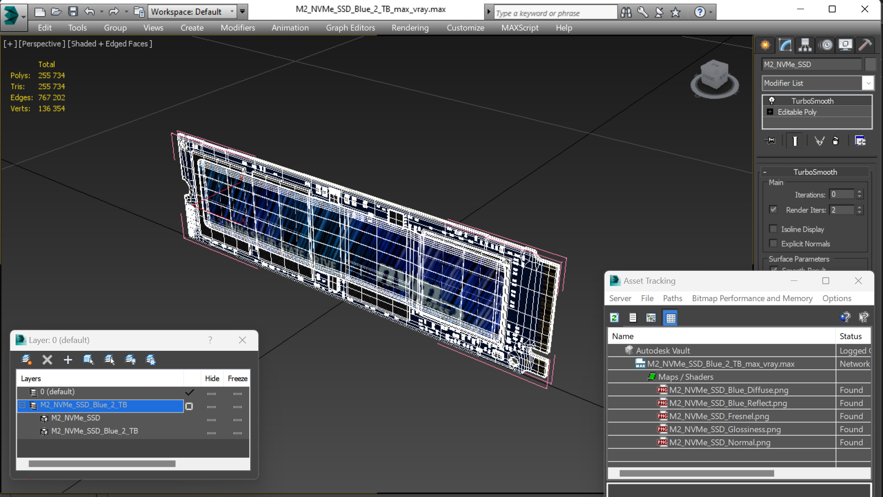Open the Edit menu

(x=45, y=28)
